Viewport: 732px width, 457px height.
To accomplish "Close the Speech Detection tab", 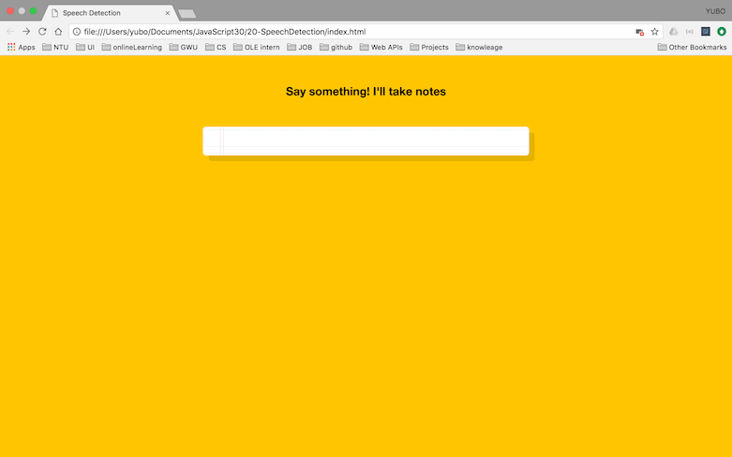I will click(x=168, y=13).
